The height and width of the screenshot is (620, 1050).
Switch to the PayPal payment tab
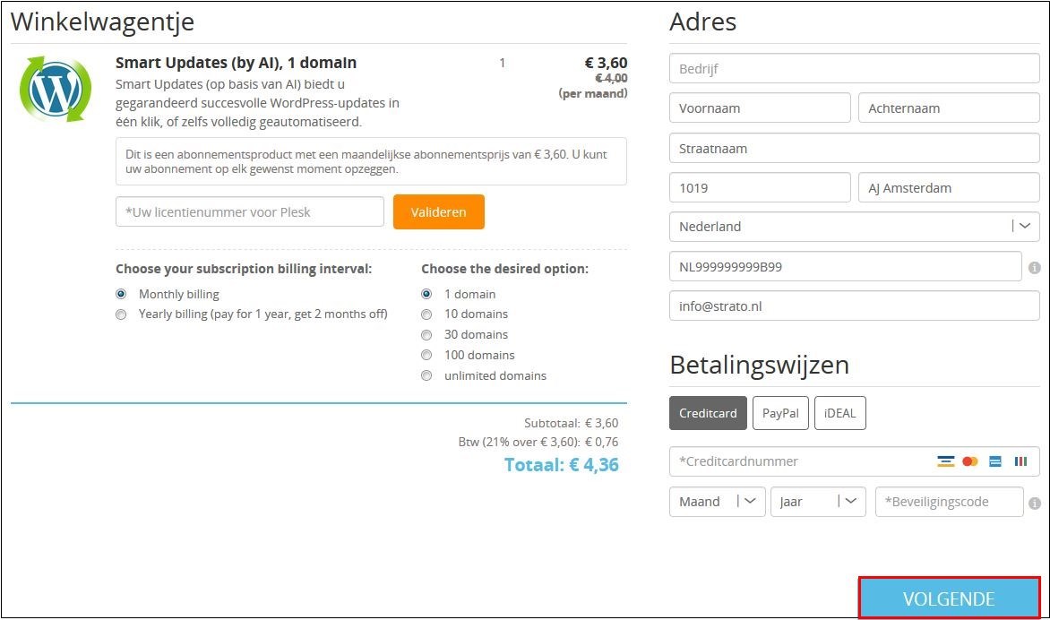click(779, 413)
